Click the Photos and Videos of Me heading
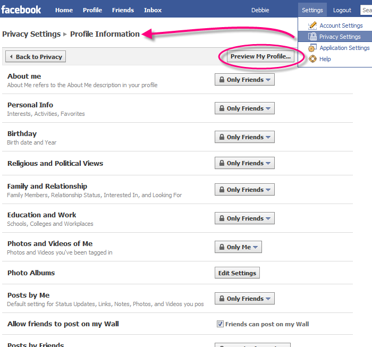Image resolution: width=372 pixels, height=347 pixels. click(x=50, y=243)
